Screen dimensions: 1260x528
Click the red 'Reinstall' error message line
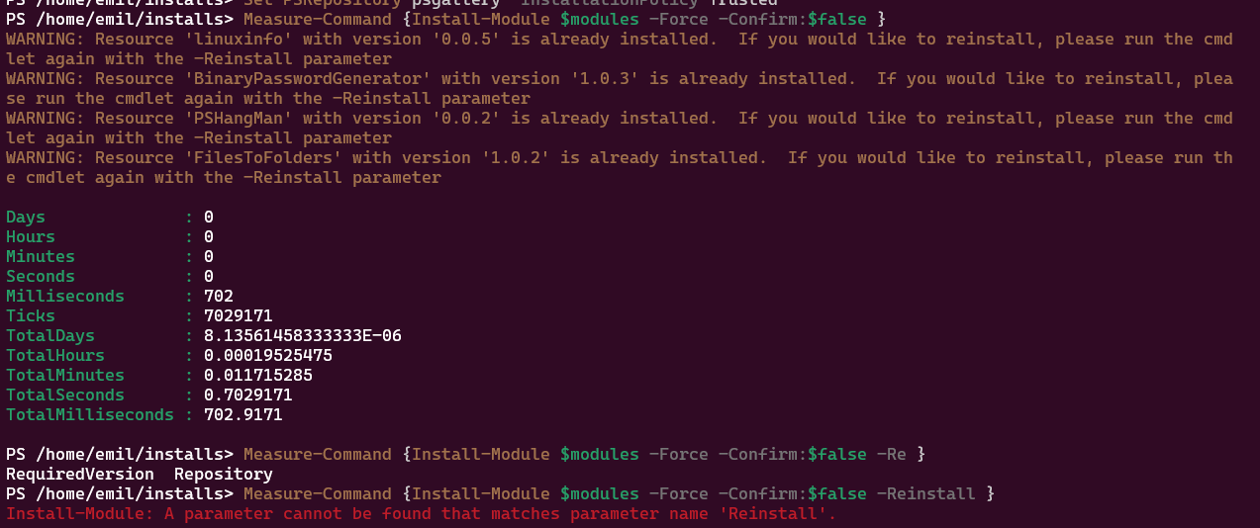(x=422, y=514)
